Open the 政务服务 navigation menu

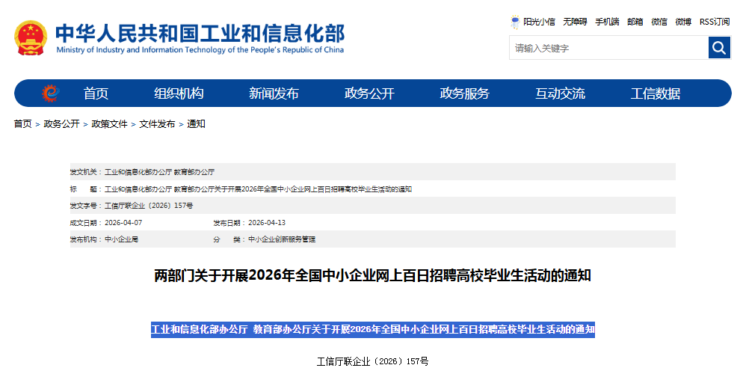click(464, 93)
